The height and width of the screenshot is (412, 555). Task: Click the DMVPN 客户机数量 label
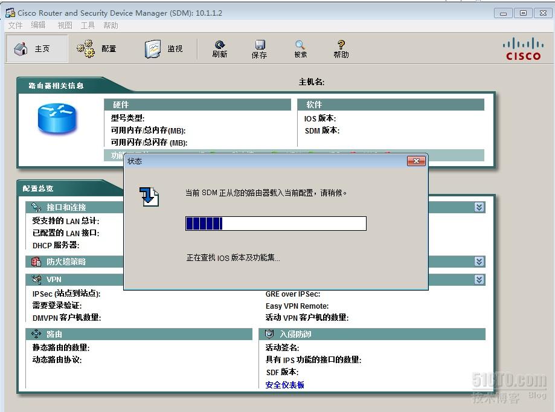[x=67, y=318]
